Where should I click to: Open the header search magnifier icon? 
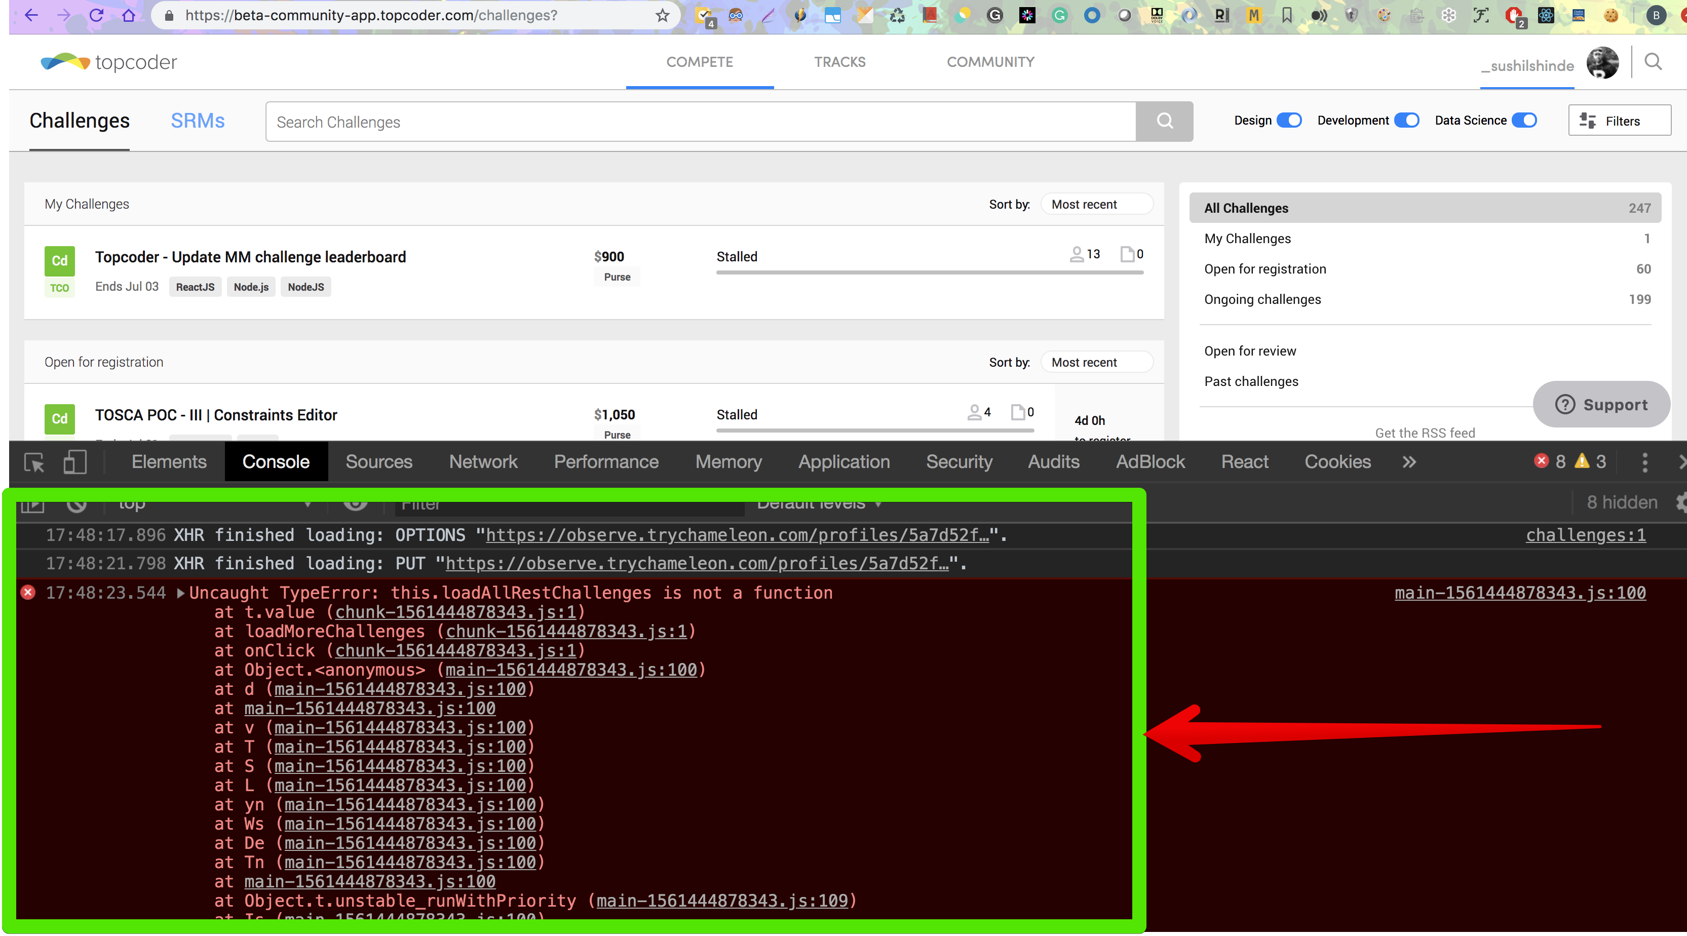[x=1654, y=61]
